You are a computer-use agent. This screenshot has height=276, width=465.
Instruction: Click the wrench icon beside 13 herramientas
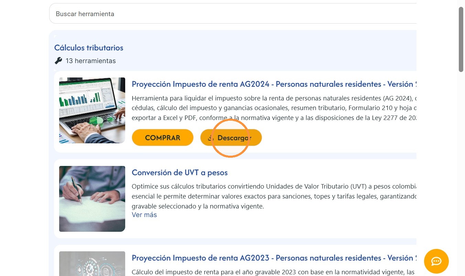(58, 61)
